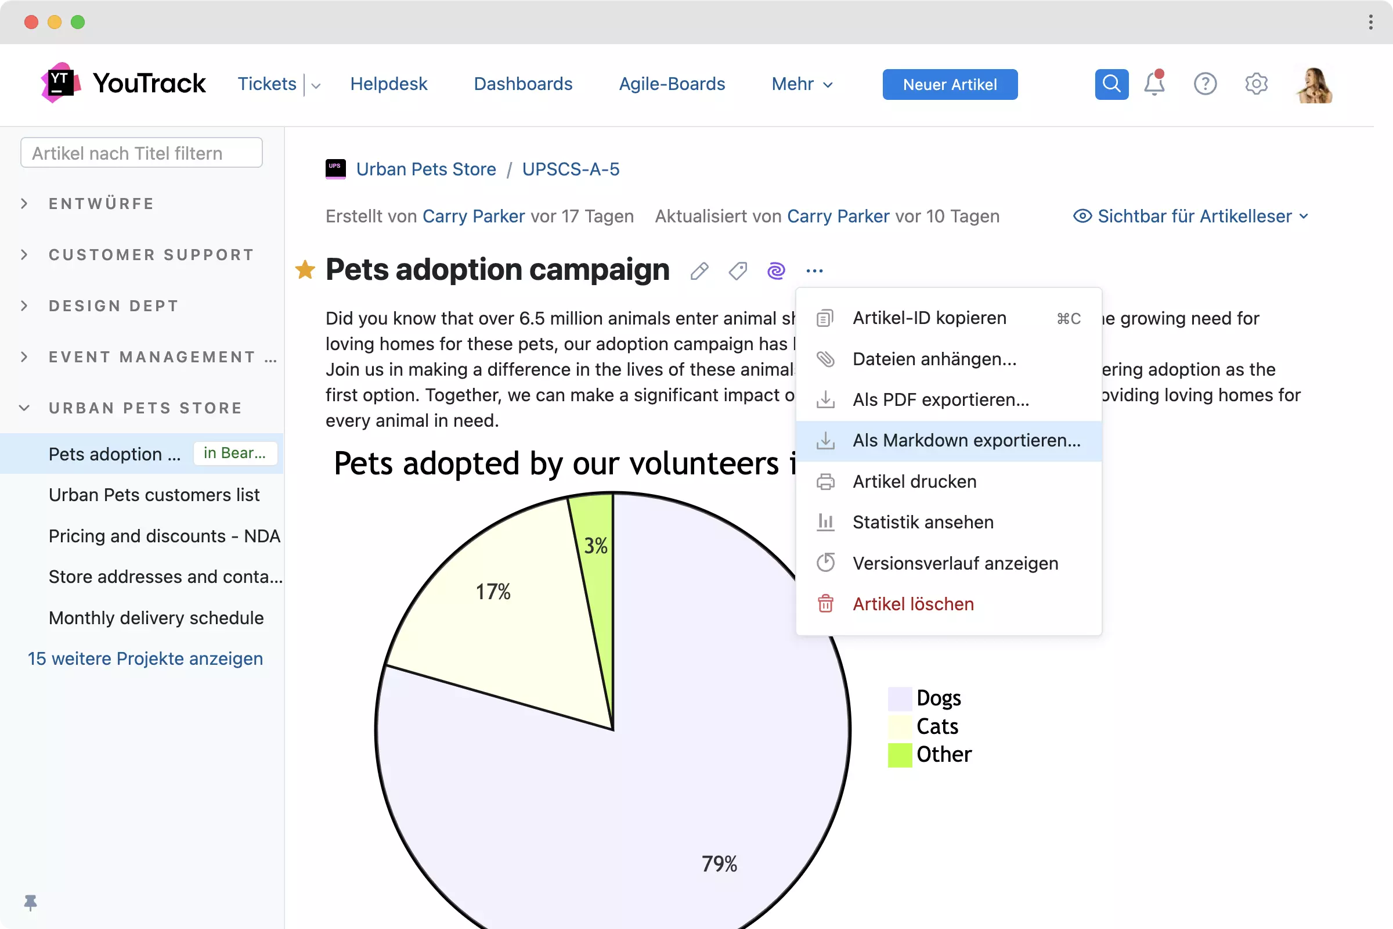Viewport: 1393px width, 929px height.
Task: Collapse the Urban Pets Store section
Action: (24, 408)
